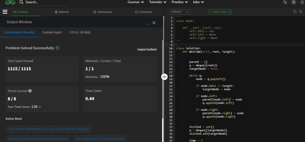This screenshot has width=305, height=142.
Task: Click code line 'def minTime(self, root, target):'
Action: 209,52
